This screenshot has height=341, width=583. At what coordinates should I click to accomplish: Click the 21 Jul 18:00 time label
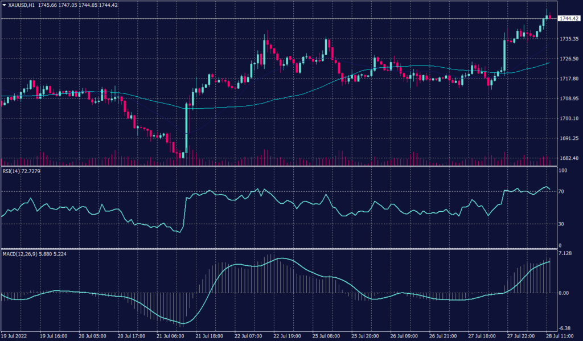tap(210, 336)
